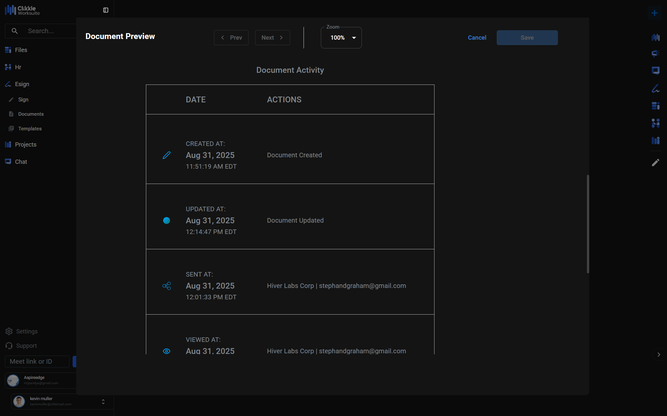Viewport: 667px width, 416px height.
Task: Open the Zoom 100% dropdown
Action: click(x=341, y=38)
